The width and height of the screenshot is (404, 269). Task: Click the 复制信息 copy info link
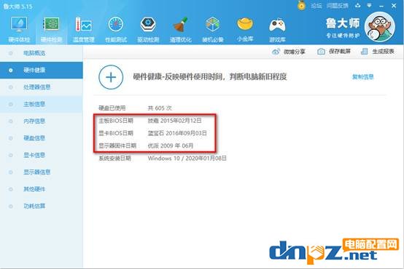[x=362, y=76]
